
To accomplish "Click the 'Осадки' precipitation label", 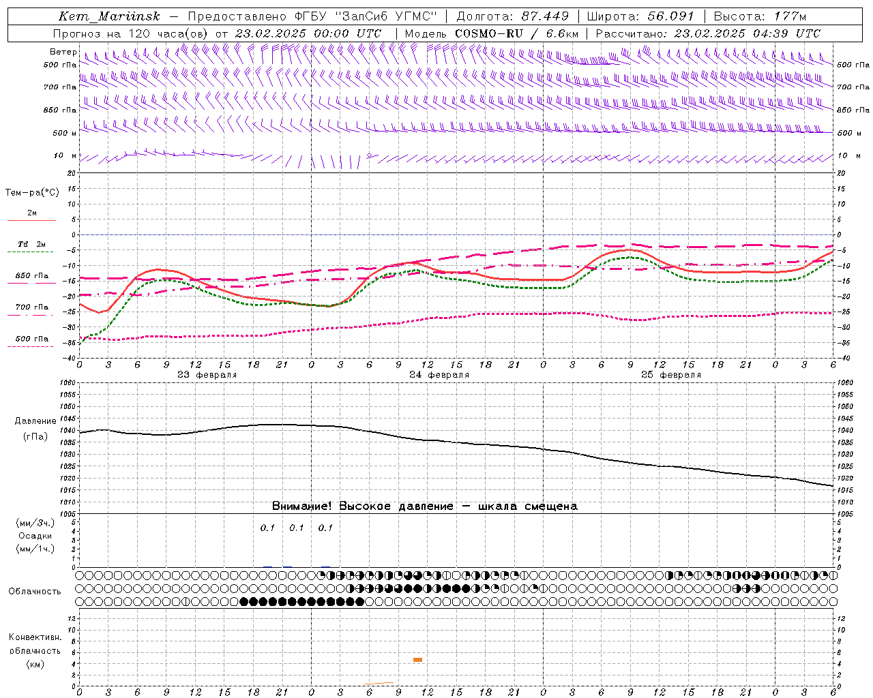I will (35, 536).
